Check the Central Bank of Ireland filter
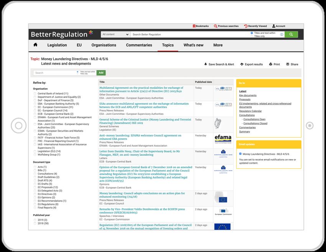The height and width of the screenshot is (252, 326). (x=35, y=94)
